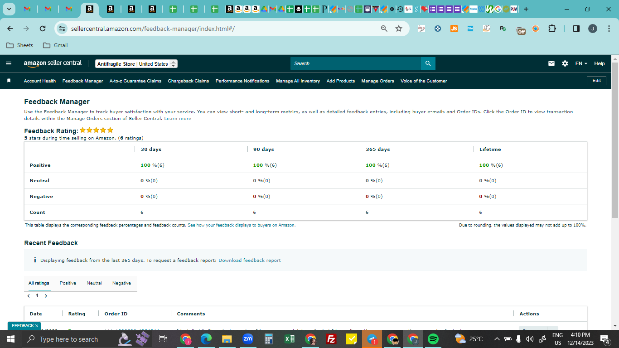Open the A-to-z Guarantee Claims menu item
619x348 pixels.
click(135, 81)
